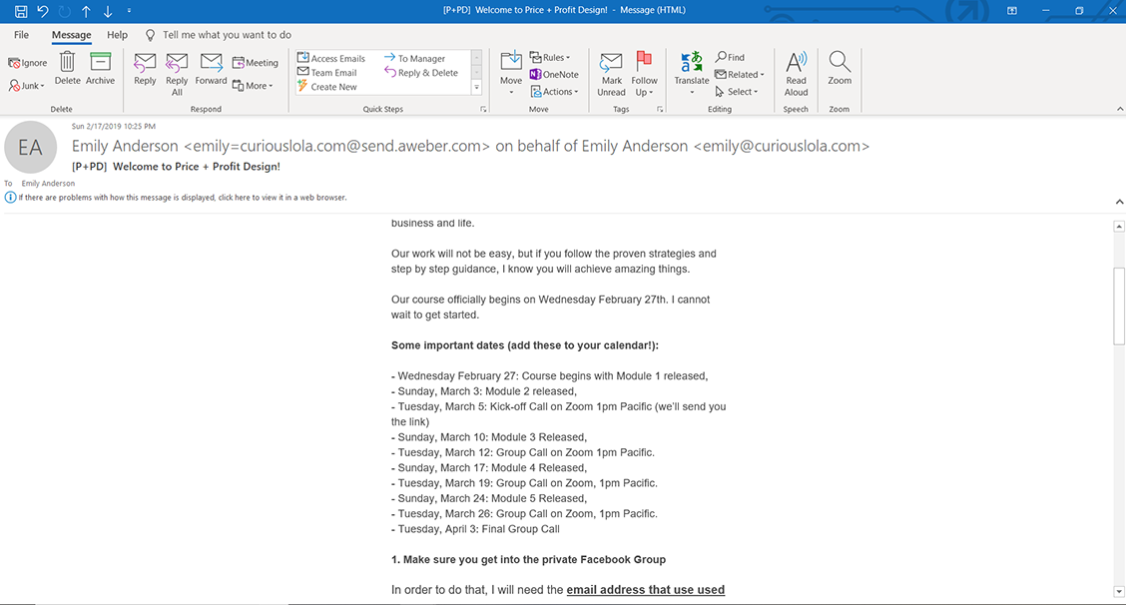Open the Junk dropdown
1126x605 pixels.
pyautogui.click(x=27, y=86)
